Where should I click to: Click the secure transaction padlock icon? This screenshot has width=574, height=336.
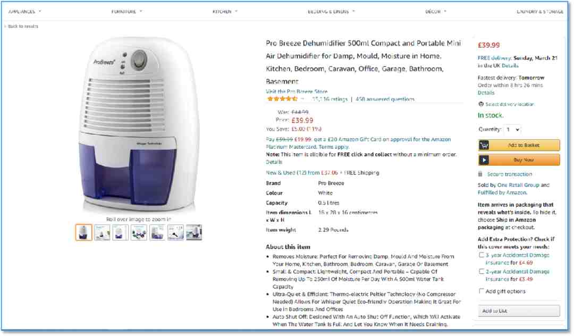pyautogui.click(x=480, y=174)
